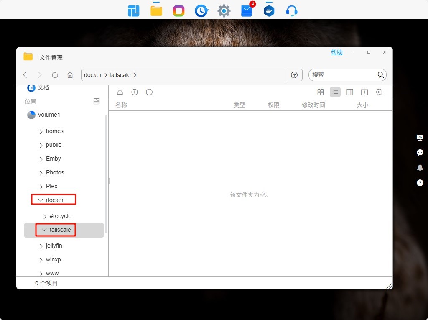428x320 pixels.
Task: Open the question mark help icon
Action: (x=420, y=183)
